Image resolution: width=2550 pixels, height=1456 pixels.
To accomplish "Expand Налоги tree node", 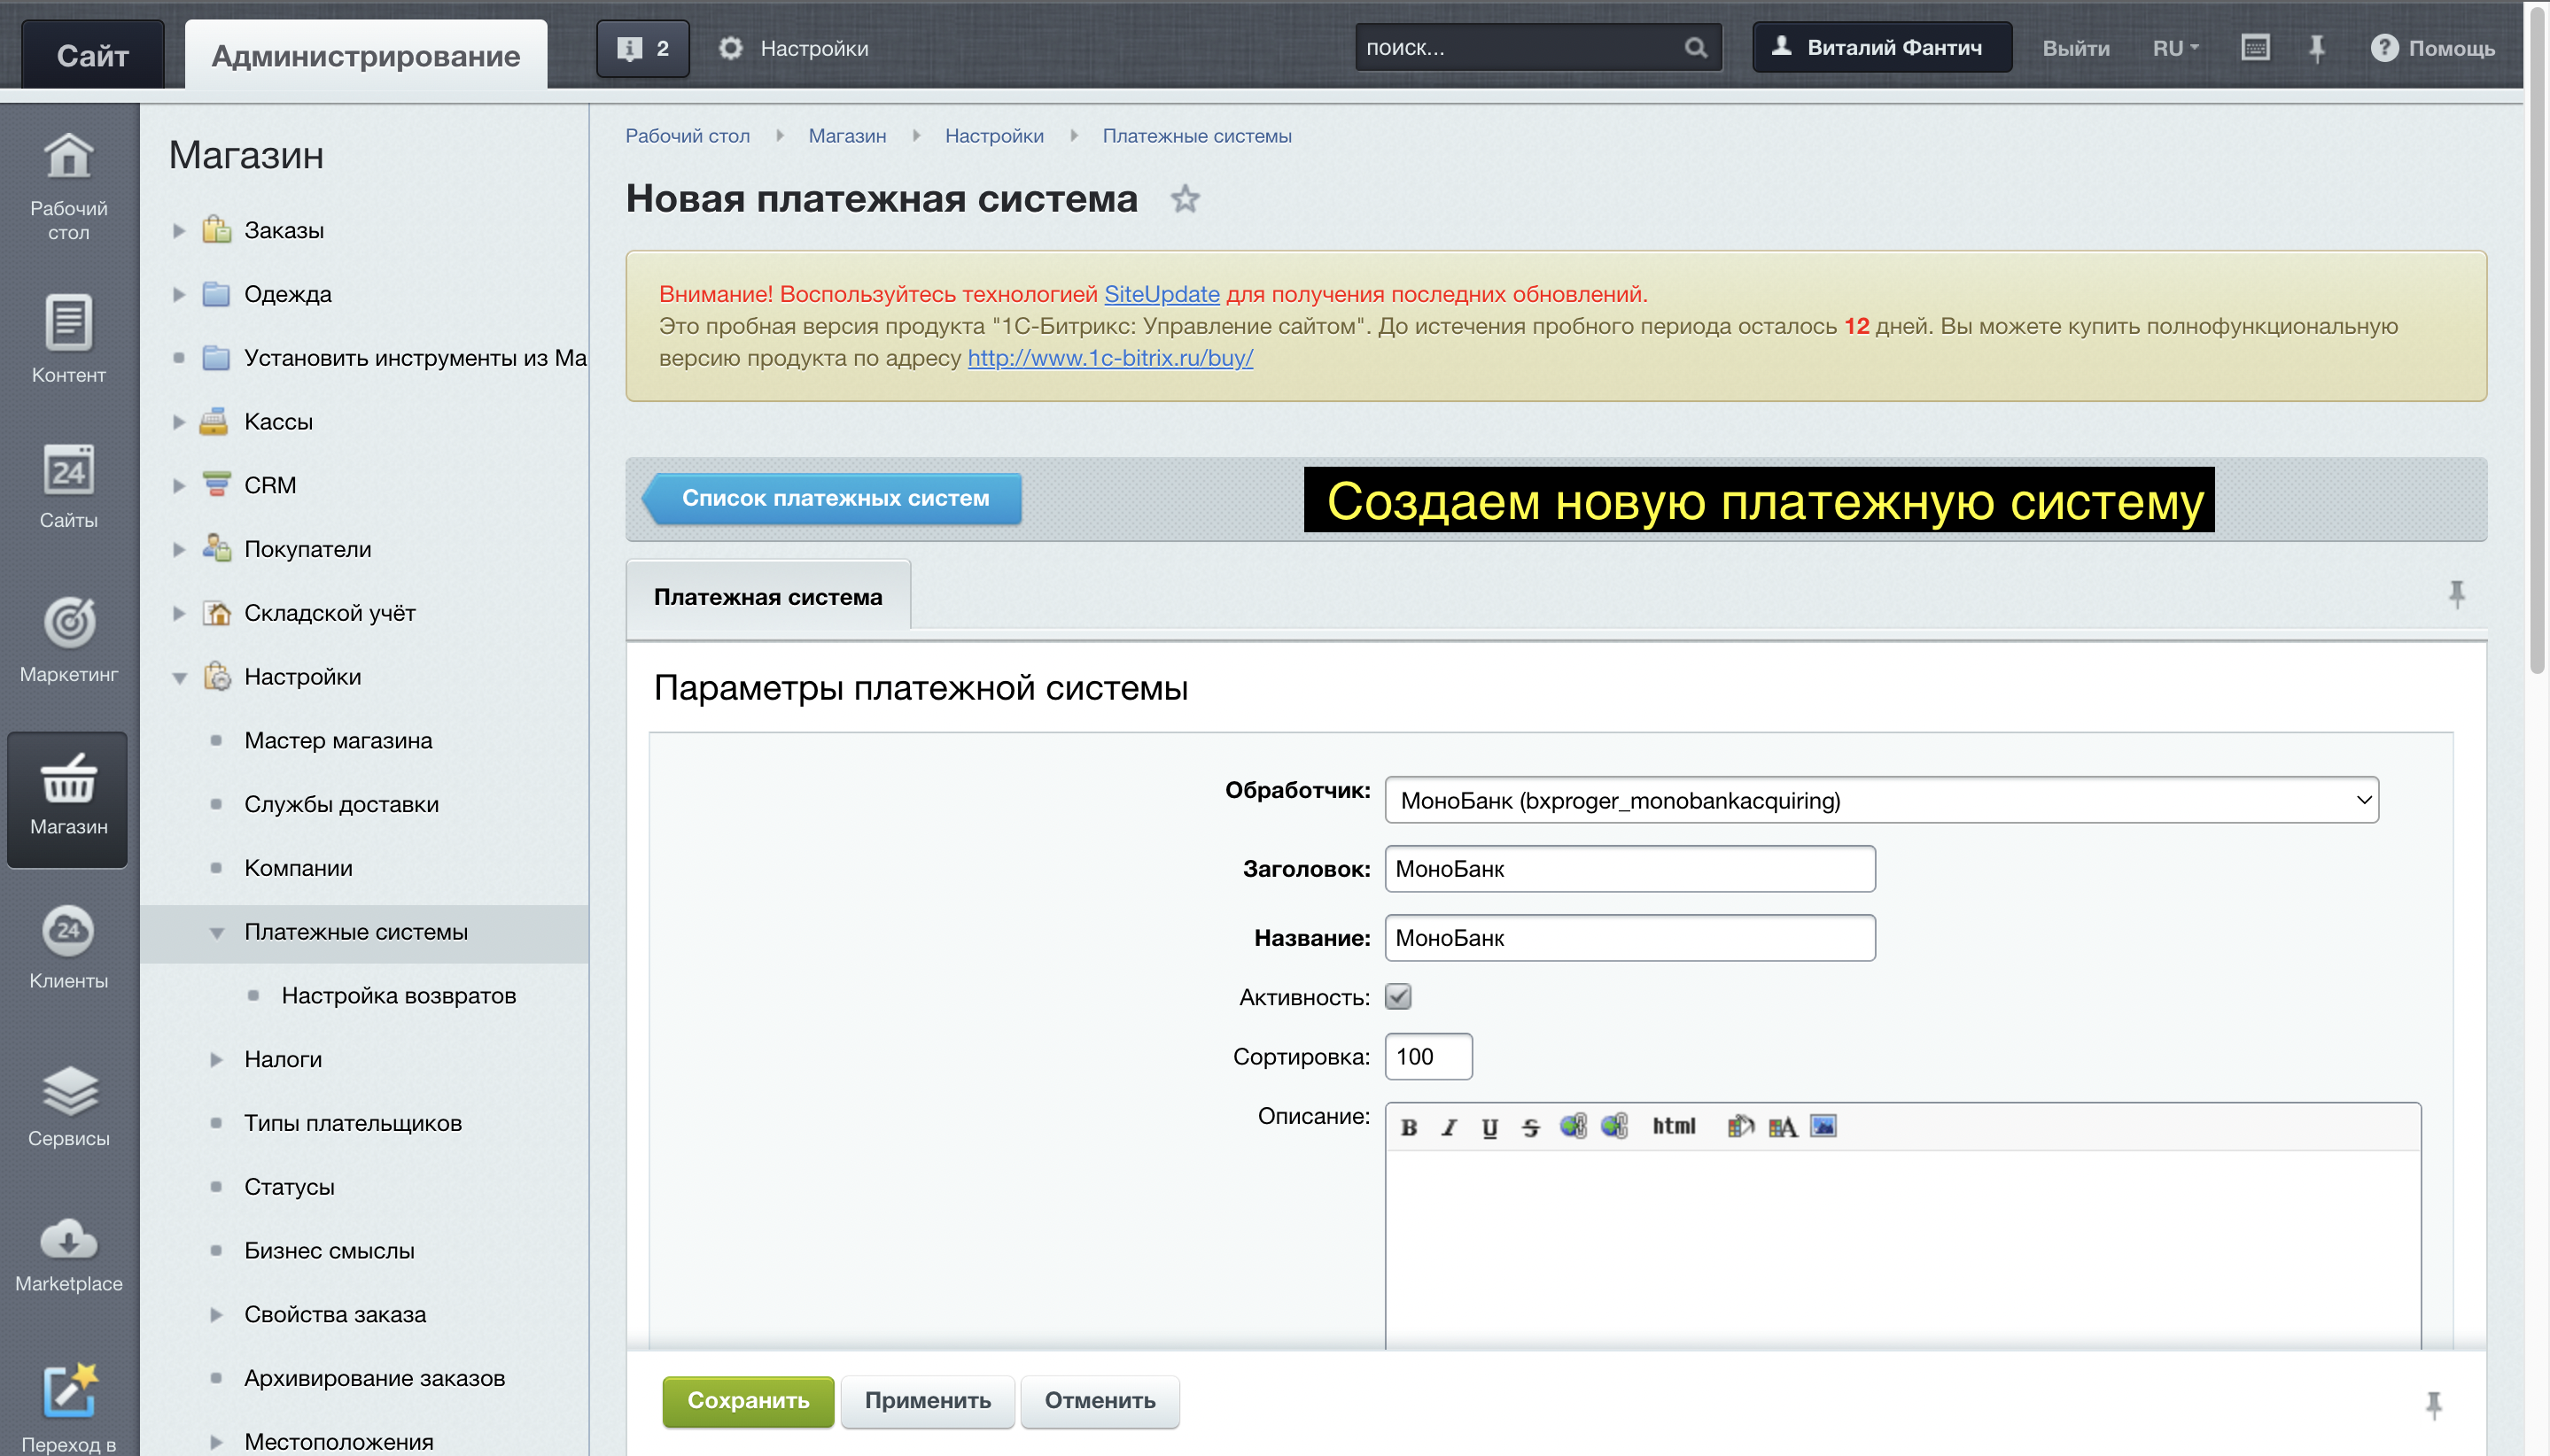I will 216,1060.
